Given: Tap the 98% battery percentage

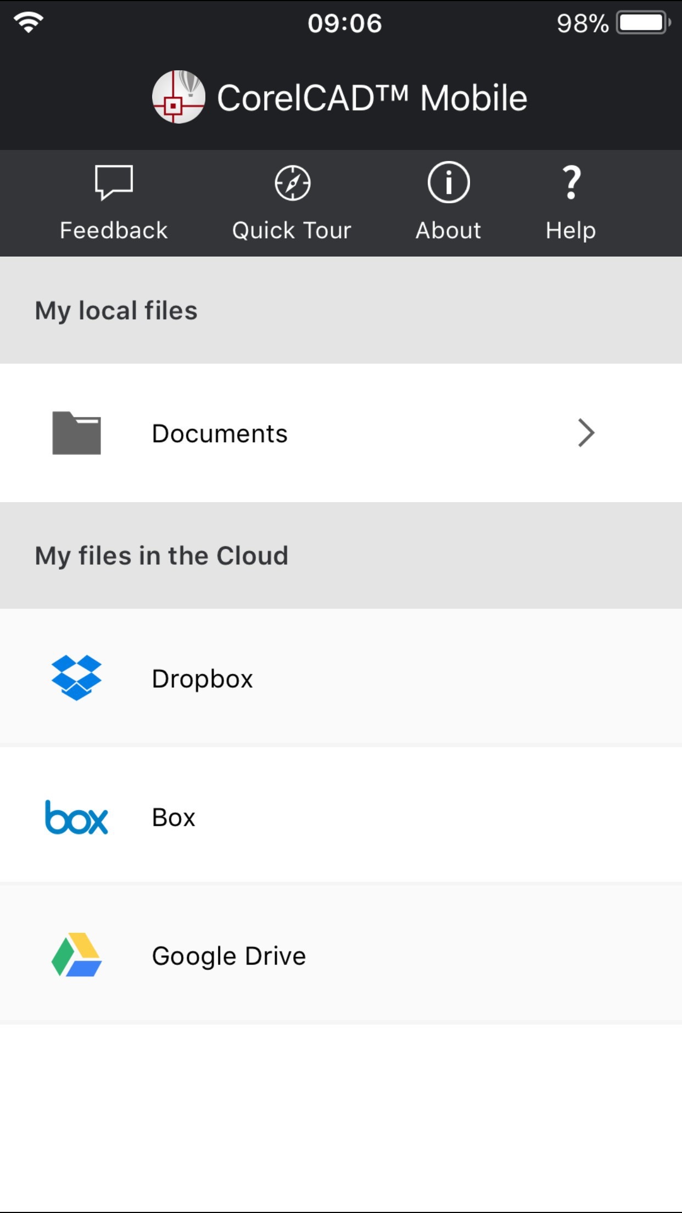Looking at the screenshot, I should [x=583, y=24].
